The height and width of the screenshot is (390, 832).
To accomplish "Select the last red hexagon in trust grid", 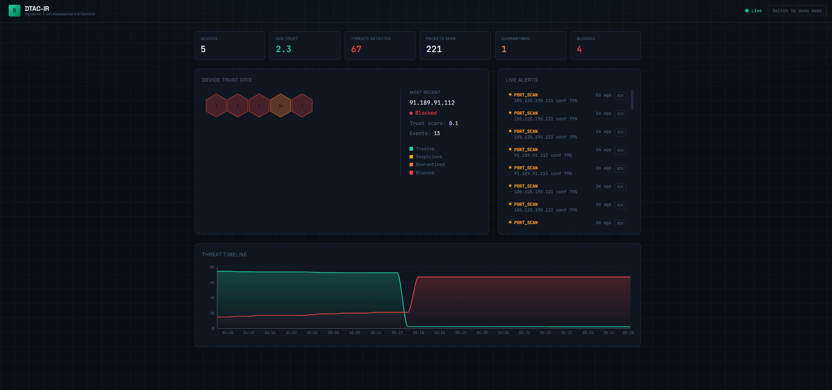I will [x=302, y=106].
